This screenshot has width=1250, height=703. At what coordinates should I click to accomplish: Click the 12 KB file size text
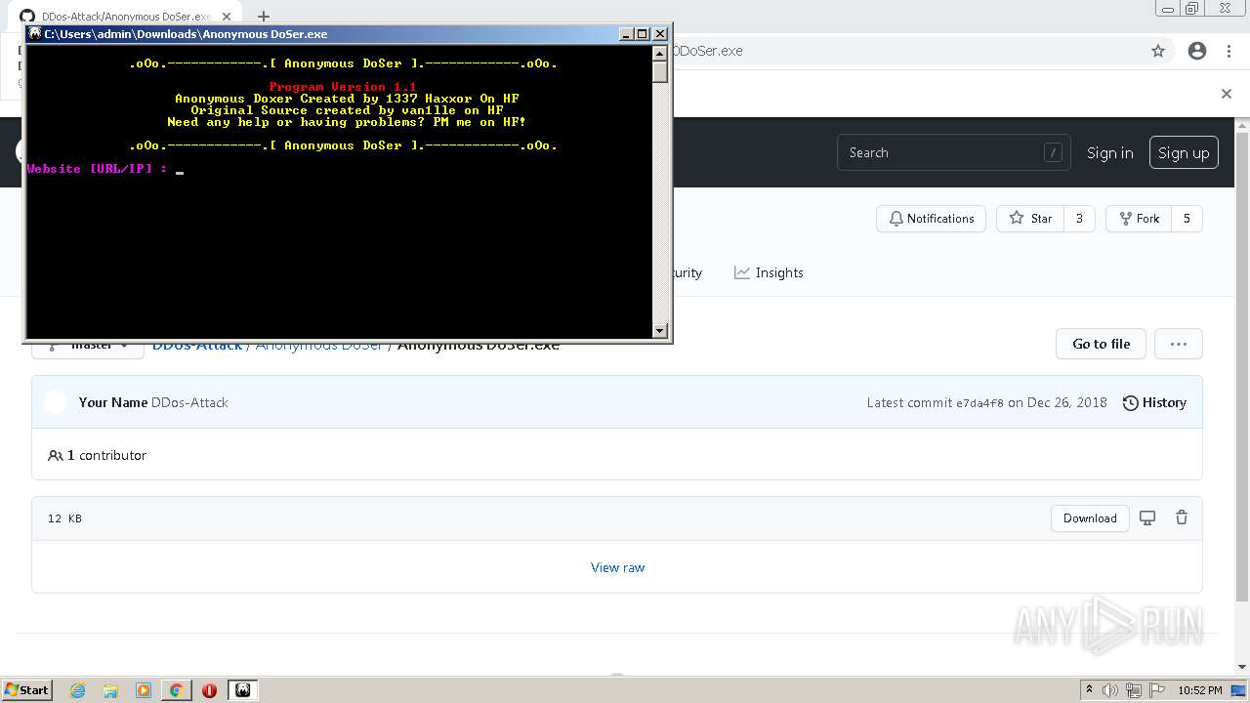[64, 518]
